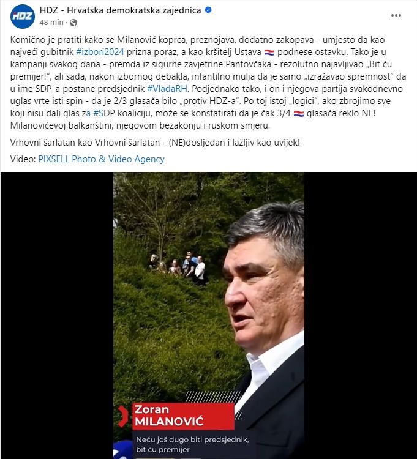Click the red phone-shaped icon beside name banner
Image resolution: width=417 pixels, height=459 pixels.
coord(122,416)
